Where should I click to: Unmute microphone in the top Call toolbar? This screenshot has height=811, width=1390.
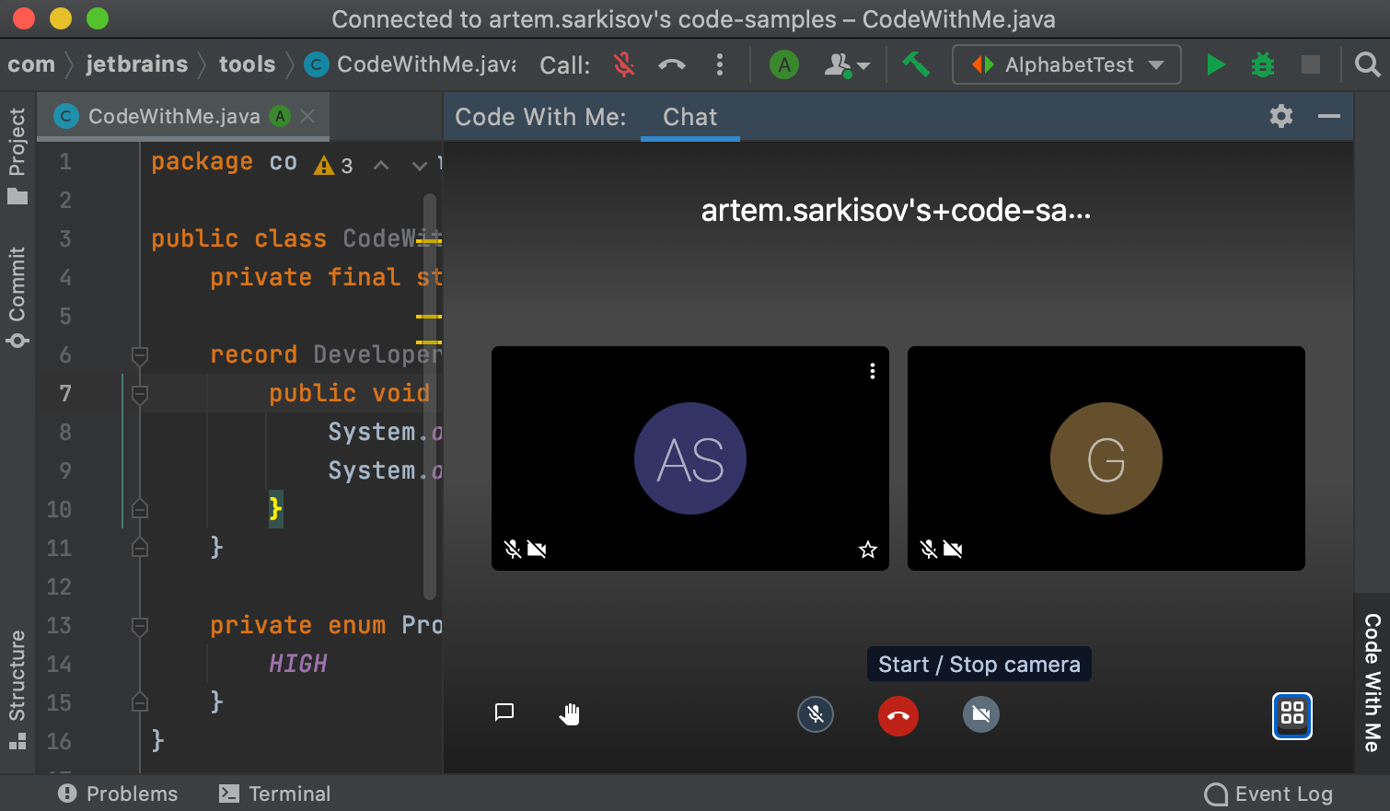coord(624,64)
